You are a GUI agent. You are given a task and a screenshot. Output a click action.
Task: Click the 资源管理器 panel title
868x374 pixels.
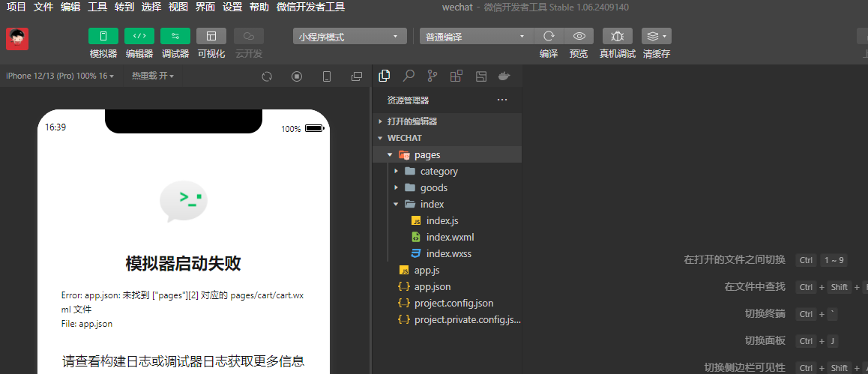click(x=408, y=100)
